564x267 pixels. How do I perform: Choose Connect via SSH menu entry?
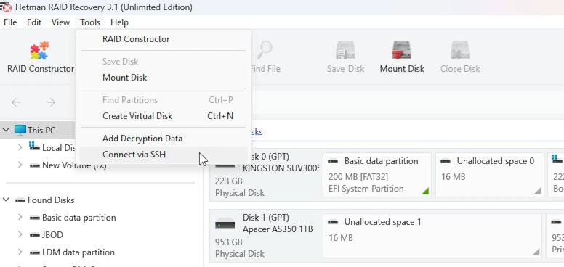pos(164,155)
